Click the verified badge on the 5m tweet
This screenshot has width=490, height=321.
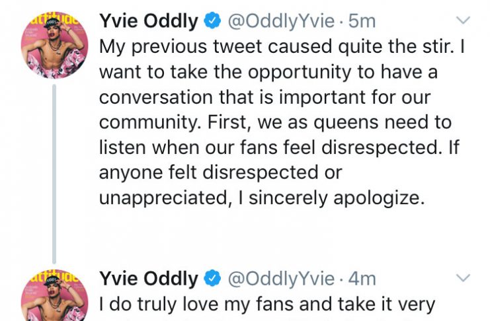tap(212, 21)
